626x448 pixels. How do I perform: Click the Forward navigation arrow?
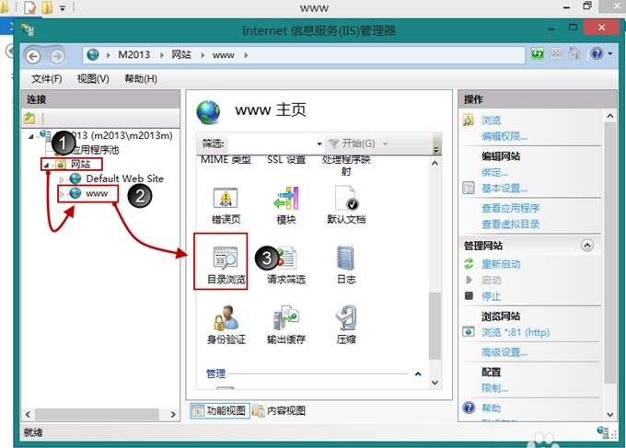pyautogui.click(x=57, y=57)
